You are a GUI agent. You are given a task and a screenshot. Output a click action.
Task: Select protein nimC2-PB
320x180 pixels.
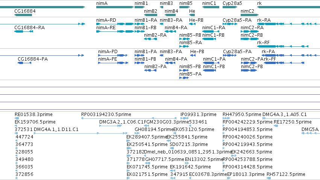tap(249, 70)
